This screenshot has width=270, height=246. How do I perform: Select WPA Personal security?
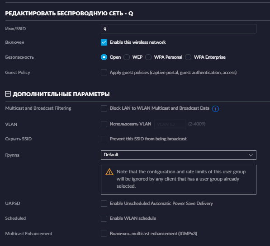pyautogui.click(x=148, y=57)
